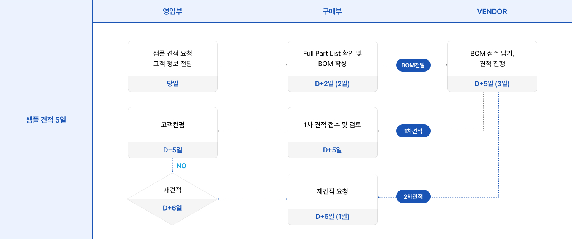Select the 고객컨펌 step box

(x=173, y=132)
